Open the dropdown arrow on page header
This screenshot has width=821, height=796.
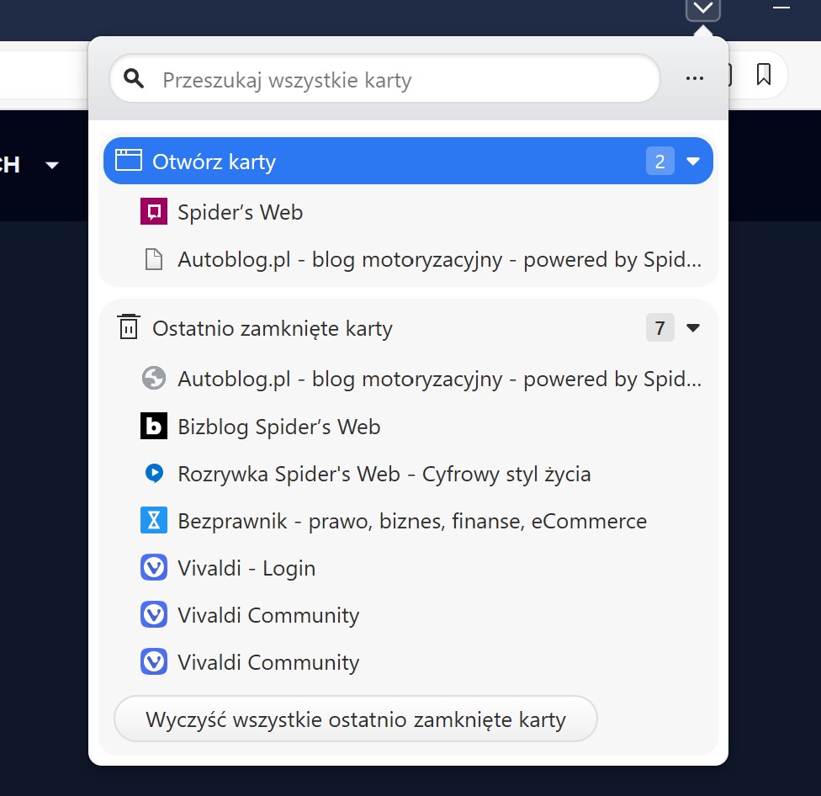pos(52,166)
